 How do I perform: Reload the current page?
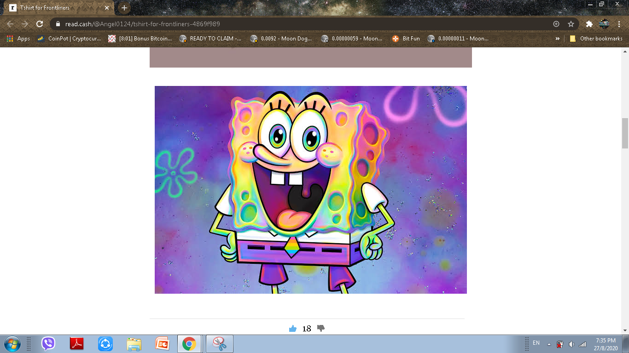[40, 24]
